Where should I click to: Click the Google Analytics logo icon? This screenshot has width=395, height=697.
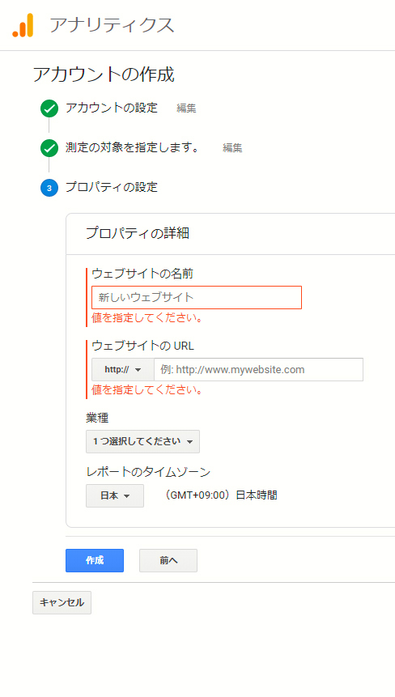pyautogui.click(x=23, y=25)
